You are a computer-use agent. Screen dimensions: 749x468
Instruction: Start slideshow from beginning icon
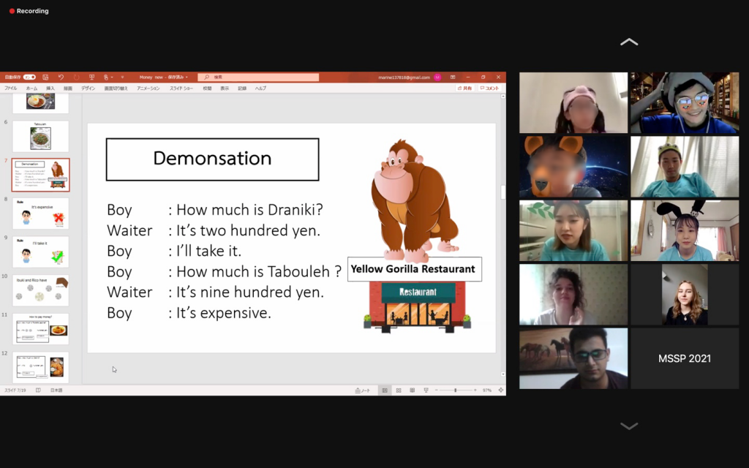pyautogui.click(x=91, y=77)
